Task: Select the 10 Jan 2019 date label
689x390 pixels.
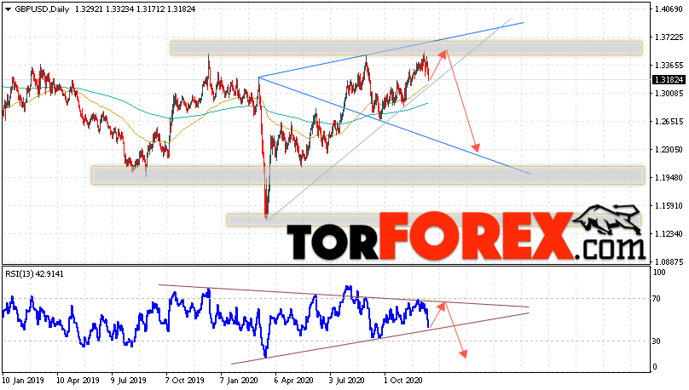Action: (23, 381)
